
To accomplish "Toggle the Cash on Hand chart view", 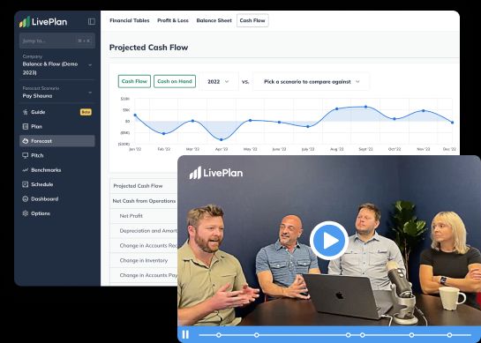I will click(175, 81).
